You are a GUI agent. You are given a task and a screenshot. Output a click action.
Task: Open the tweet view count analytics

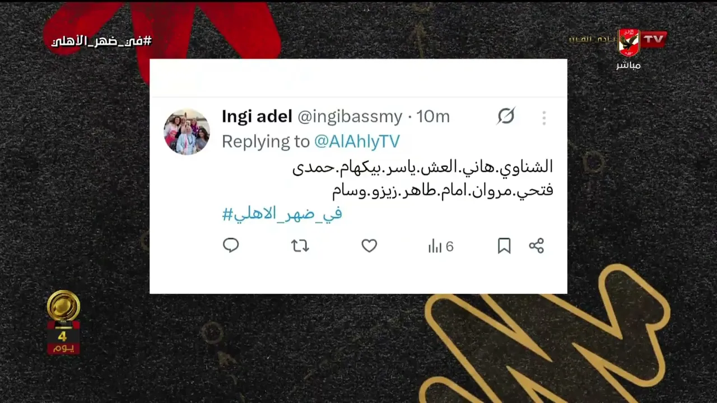point(441,246)
